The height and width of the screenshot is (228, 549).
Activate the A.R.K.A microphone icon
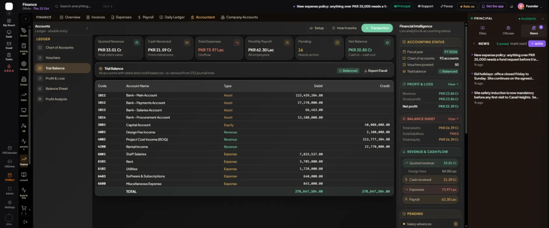[x=9, y=68]
